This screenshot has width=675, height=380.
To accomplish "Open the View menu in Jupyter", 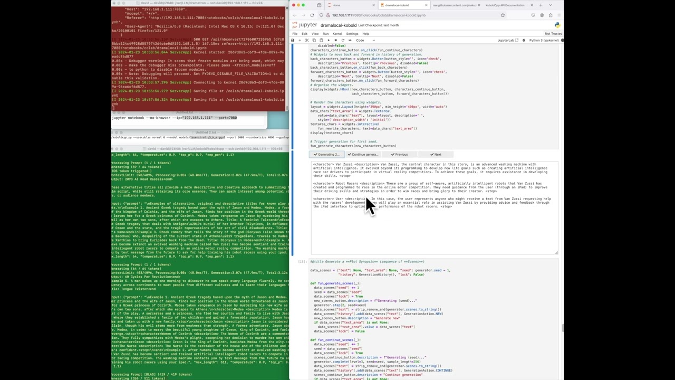I will (315, 34).
